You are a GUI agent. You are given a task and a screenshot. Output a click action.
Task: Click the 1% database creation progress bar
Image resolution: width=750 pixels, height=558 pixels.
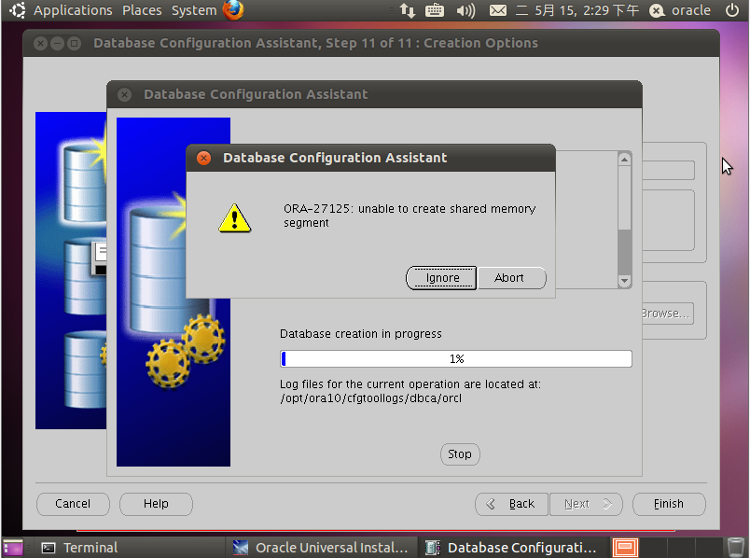[x=456, y=359]
